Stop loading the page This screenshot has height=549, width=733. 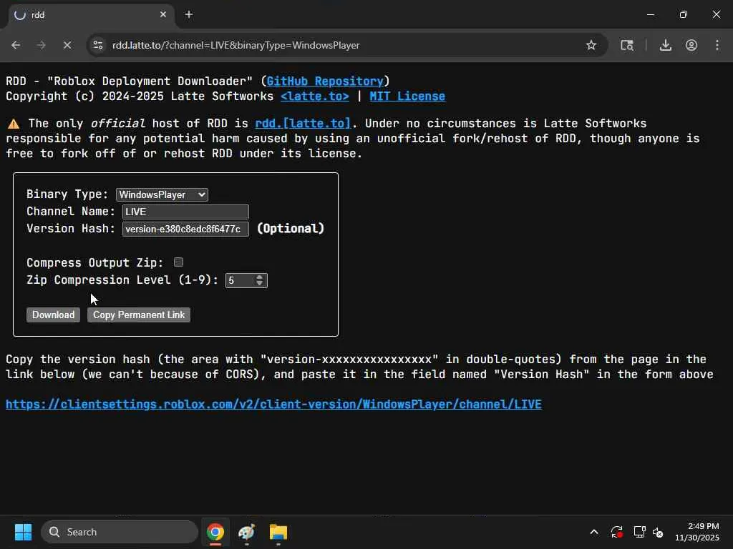pyautogui.click(x=67, y=45)
